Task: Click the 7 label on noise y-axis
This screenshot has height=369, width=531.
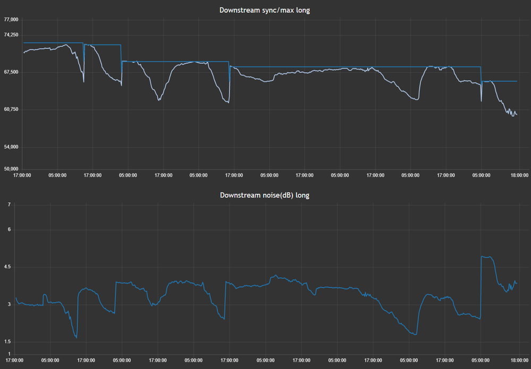Action: (9, 204)
